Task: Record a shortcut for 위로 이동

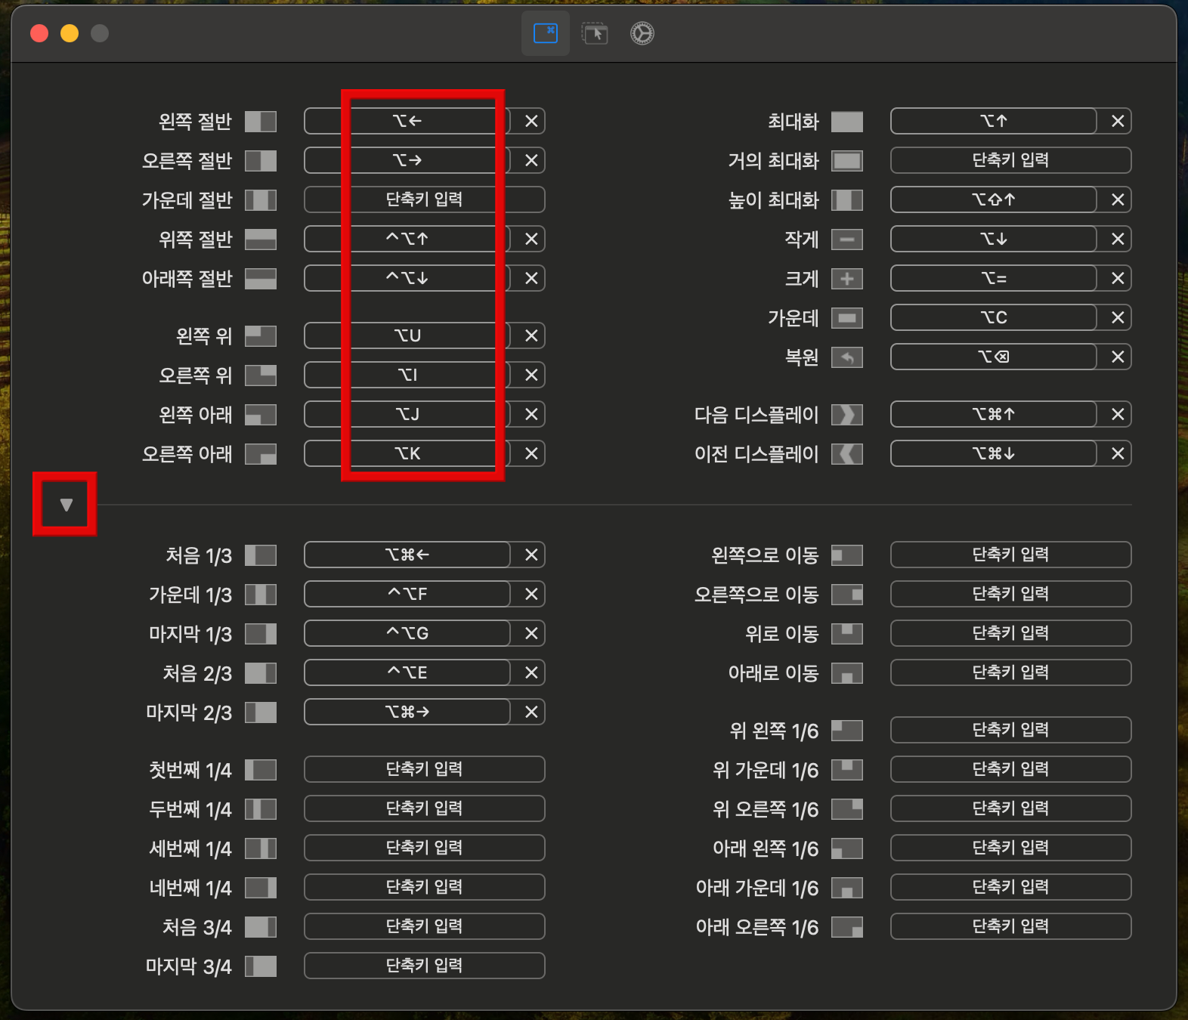Action: 1011,633
